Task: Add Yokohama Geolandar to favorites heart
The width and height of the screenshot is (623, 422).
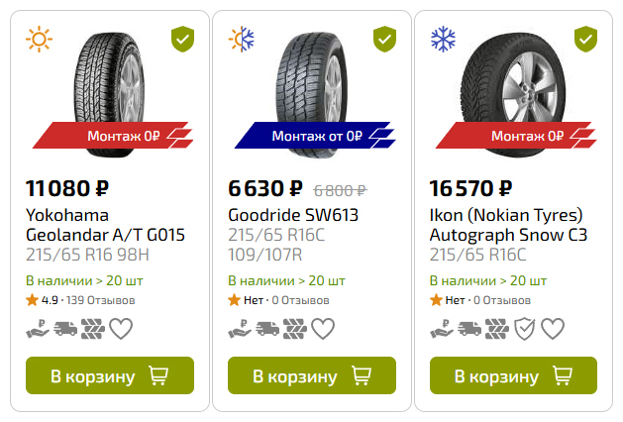Action: (x=121, y=329)
